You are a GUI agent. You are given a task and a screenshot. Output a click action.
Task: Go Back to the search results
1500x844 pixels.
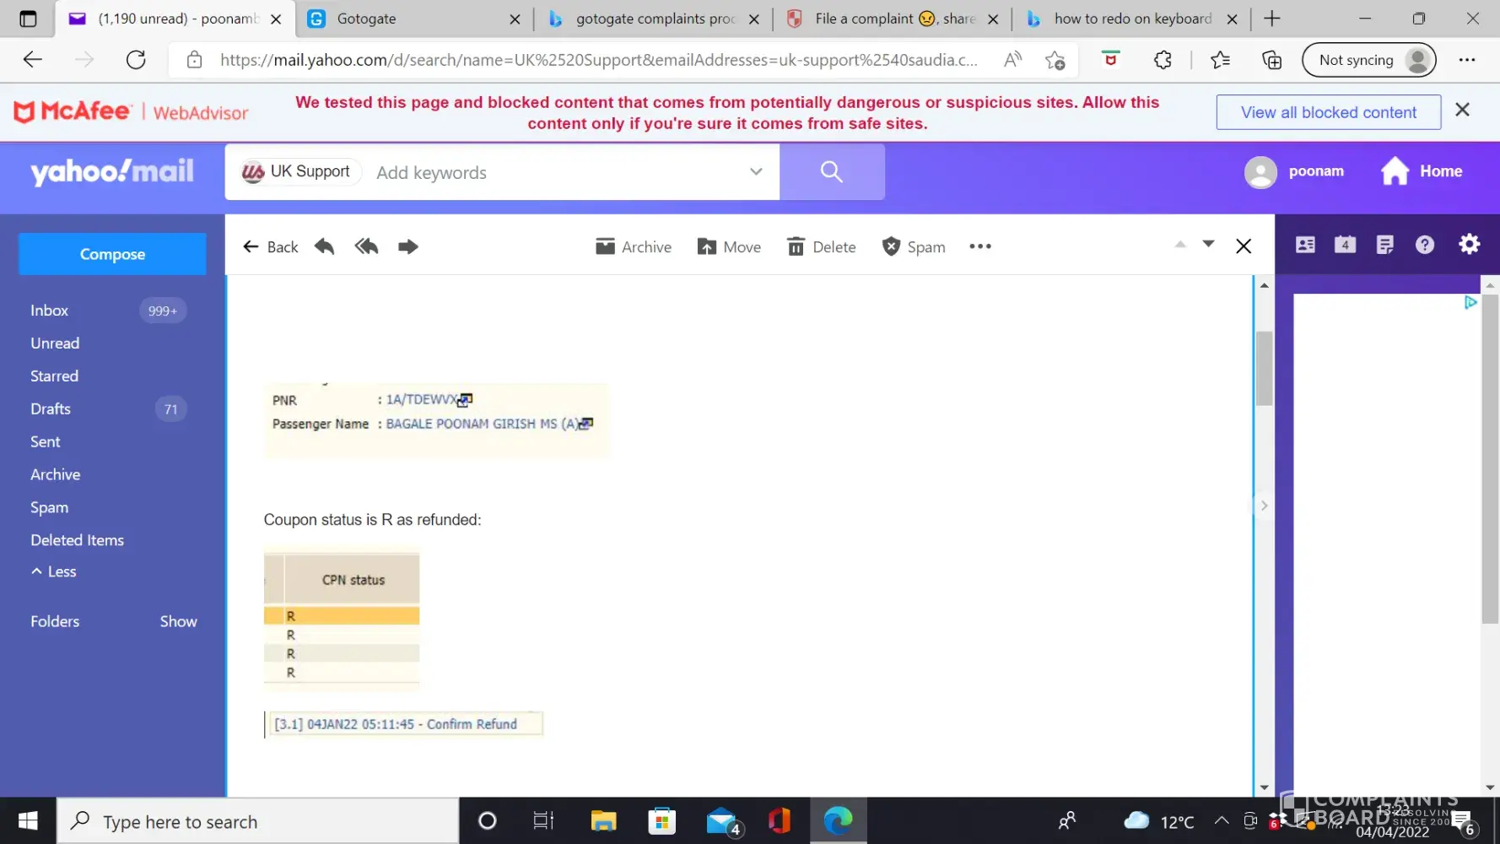click(x=271, y=246)
